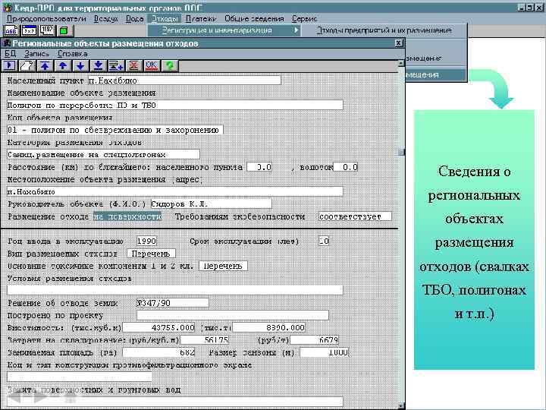
Task: Click the Размер санзоны (м) field
Action: pyautogui.click(x=325, y=352)
